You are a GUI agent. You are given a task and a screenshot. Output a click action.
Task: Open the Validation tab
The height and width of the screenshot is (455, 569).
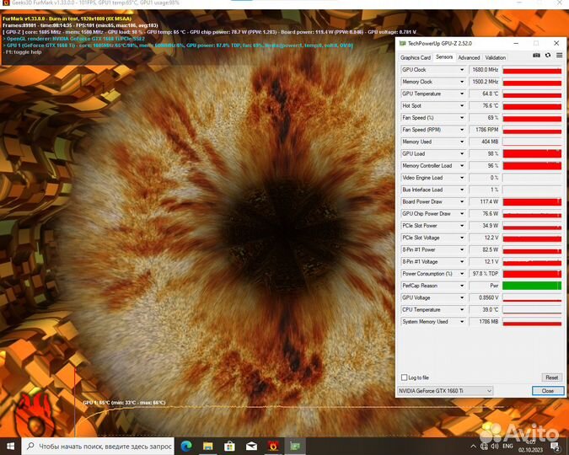click(x=496, y=57)
